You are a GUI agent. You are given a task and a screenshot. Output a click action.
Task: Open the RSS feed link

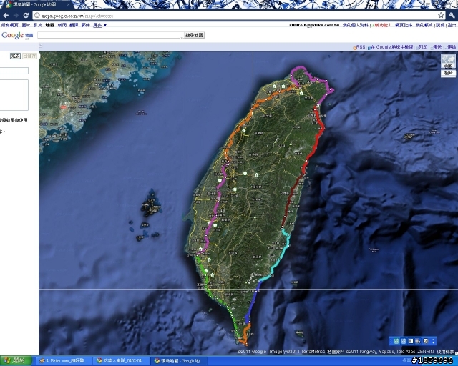click(359, 47)
